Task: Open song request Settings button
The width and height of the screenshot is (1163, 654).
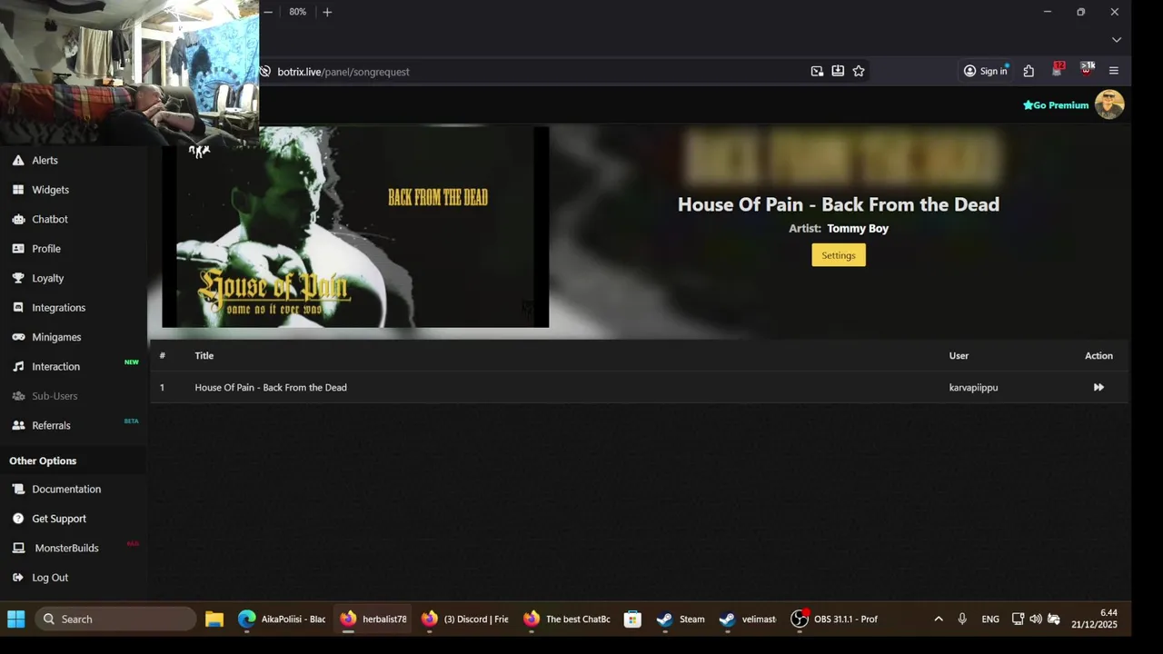Action: 839,255
